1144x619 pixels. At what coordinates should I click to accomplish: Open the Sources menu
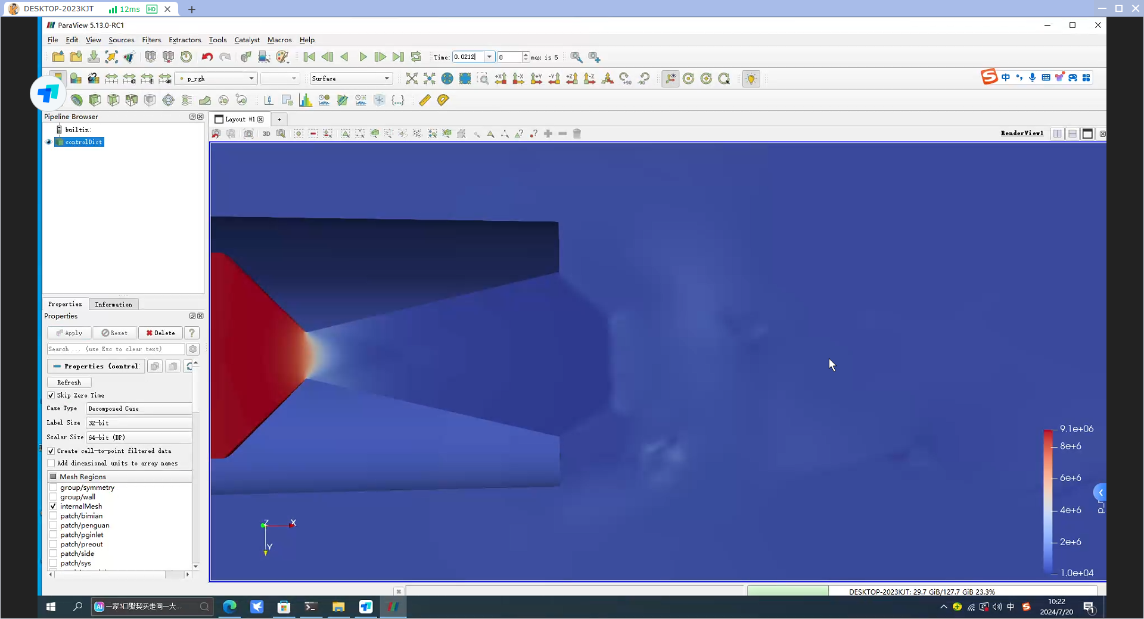point(121,40)
